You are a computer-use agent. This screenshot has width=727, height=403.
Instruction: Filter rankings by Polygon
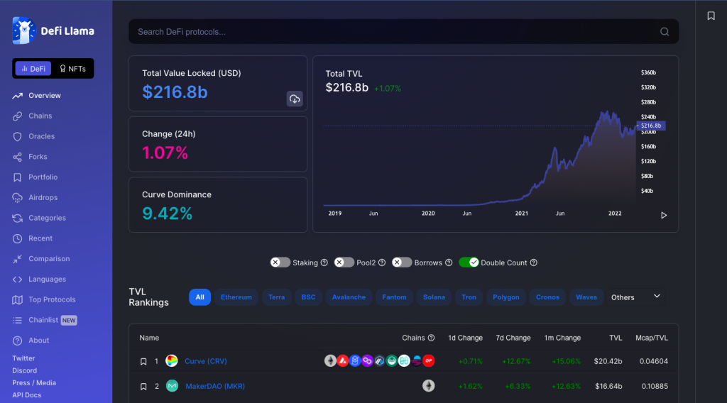click(x=505, y=297)
